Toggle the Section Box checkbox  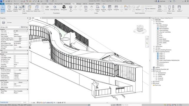(x=15, y=66)
